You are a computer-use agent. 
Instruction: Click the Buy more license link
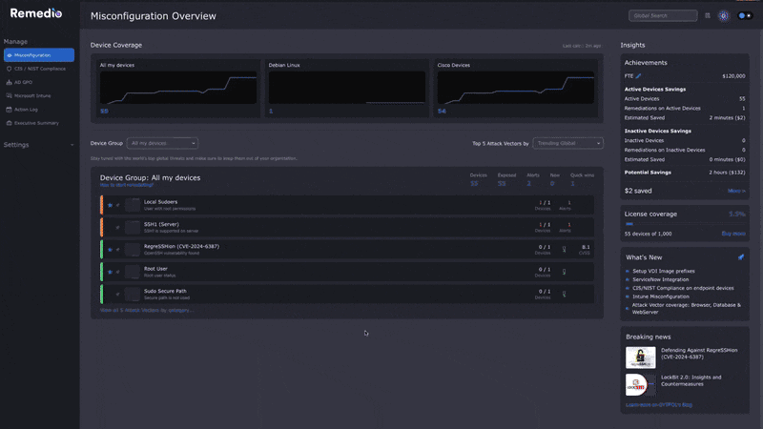(733, 234)
